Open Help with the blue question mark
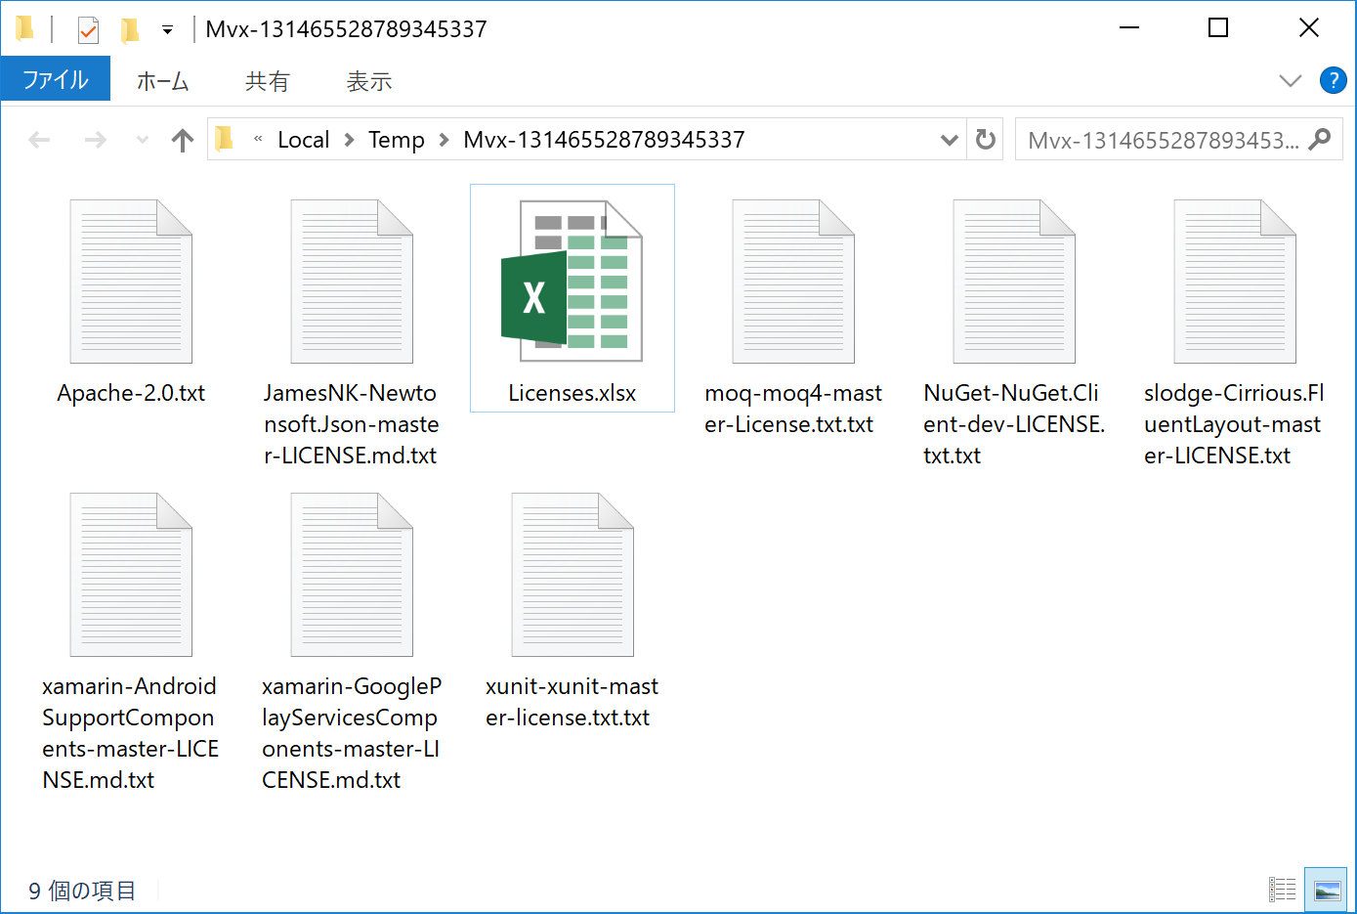 (x=1333, y=80)
